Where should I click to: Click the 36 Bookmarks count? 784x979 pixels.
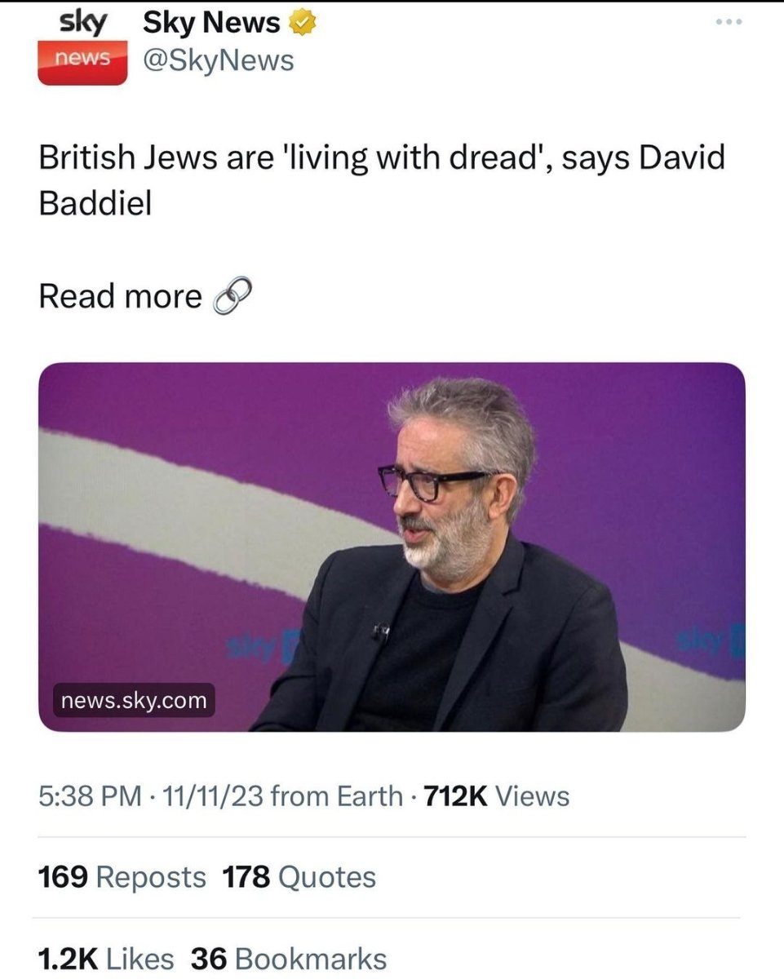[x=289, y=959]
